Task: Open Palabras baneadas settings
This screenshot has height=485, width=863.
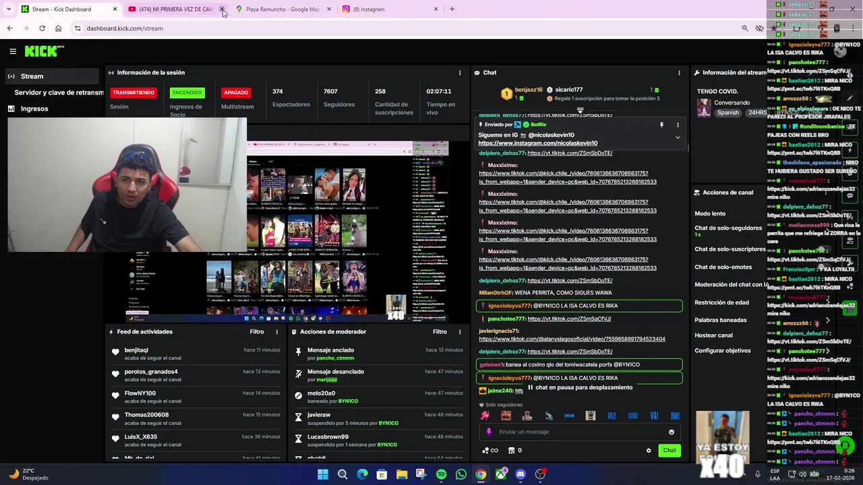Action: (721, 320)
